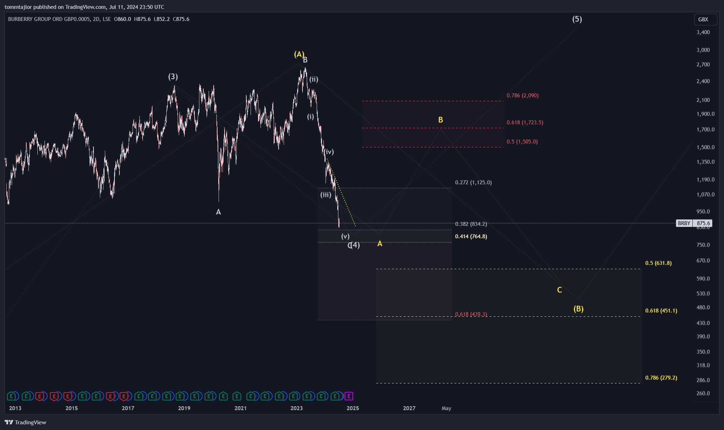This screenshot has width=724, height=430.
Task: Select the (iii) sub-wave label
Action: pos(326,195)
